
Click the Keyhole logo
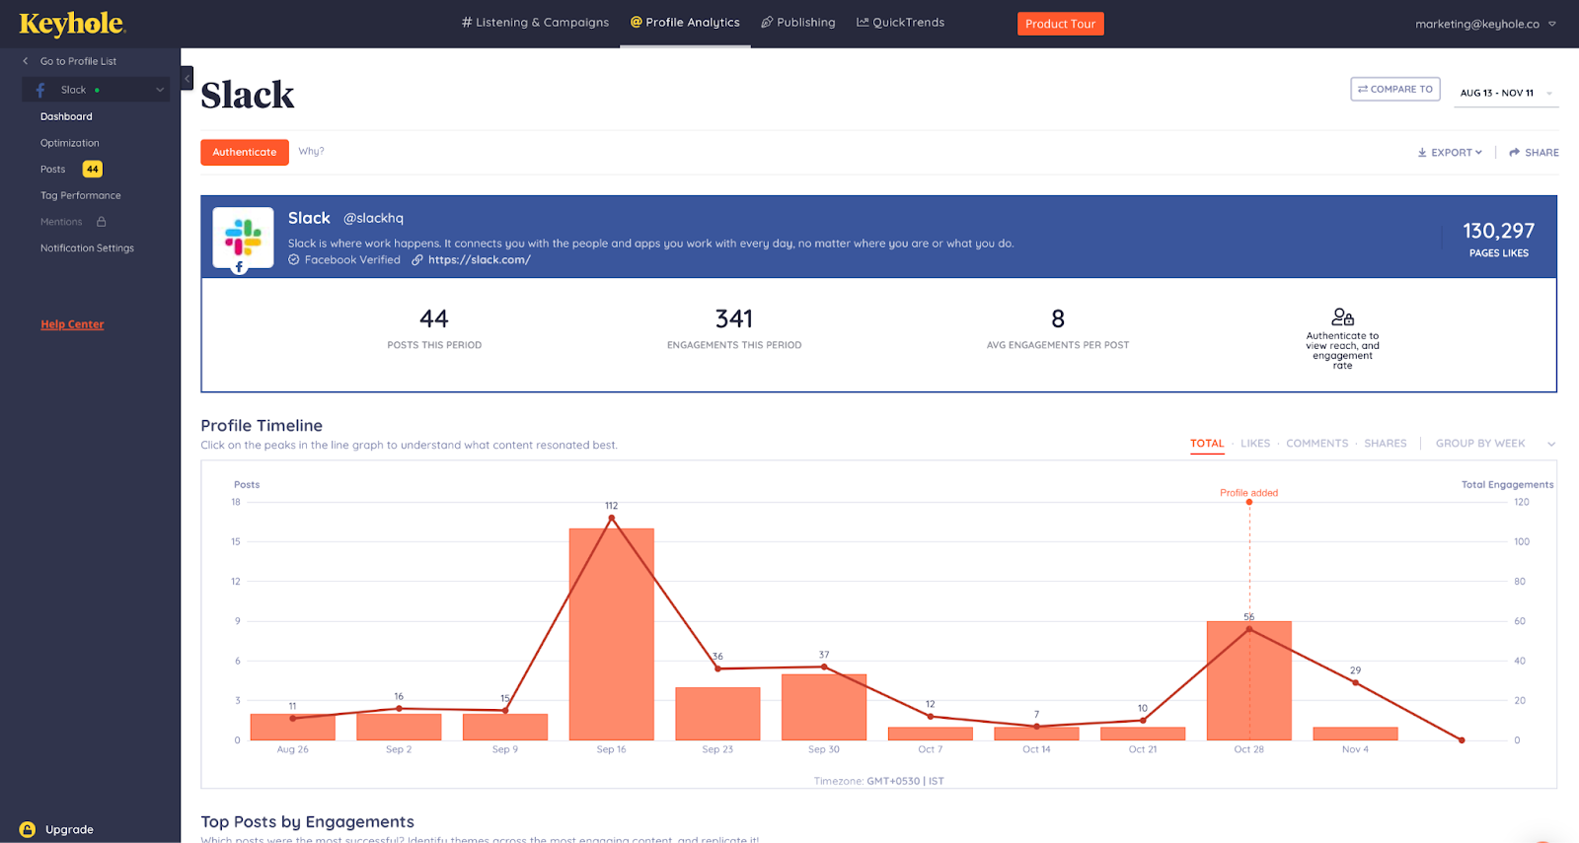click(72, 24)
